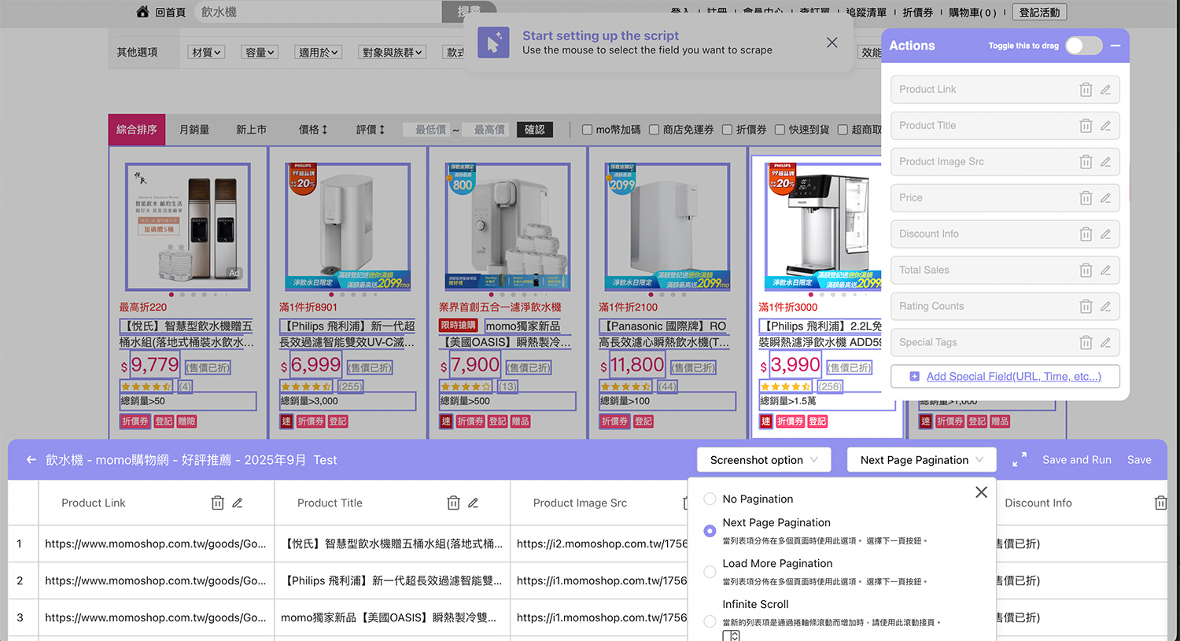Open the Next Page Pagination dropdown
This screenshot has height=641, width=1180.
point(921,460)
